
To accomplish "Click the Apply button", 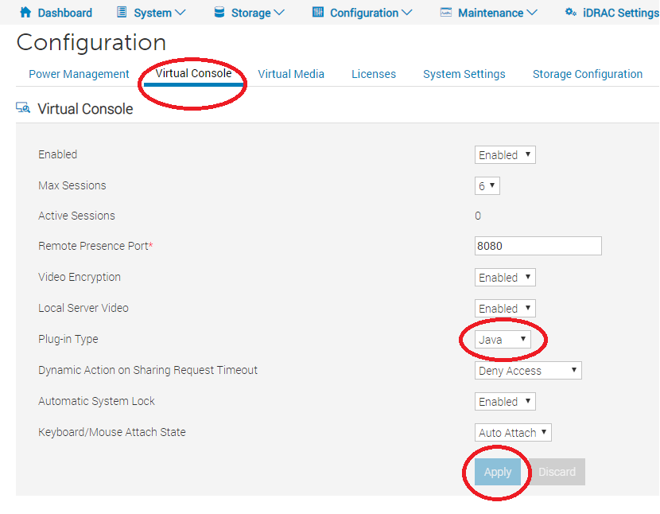I will 498,472.
